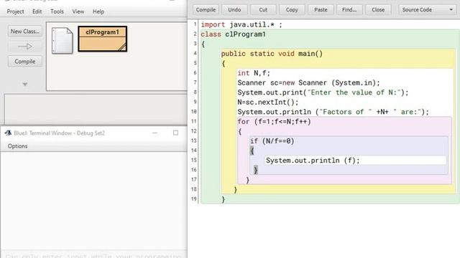Minimize the BlueJ Terminal Window
This screenshot has height=258, width=460.
click(155, 133)
